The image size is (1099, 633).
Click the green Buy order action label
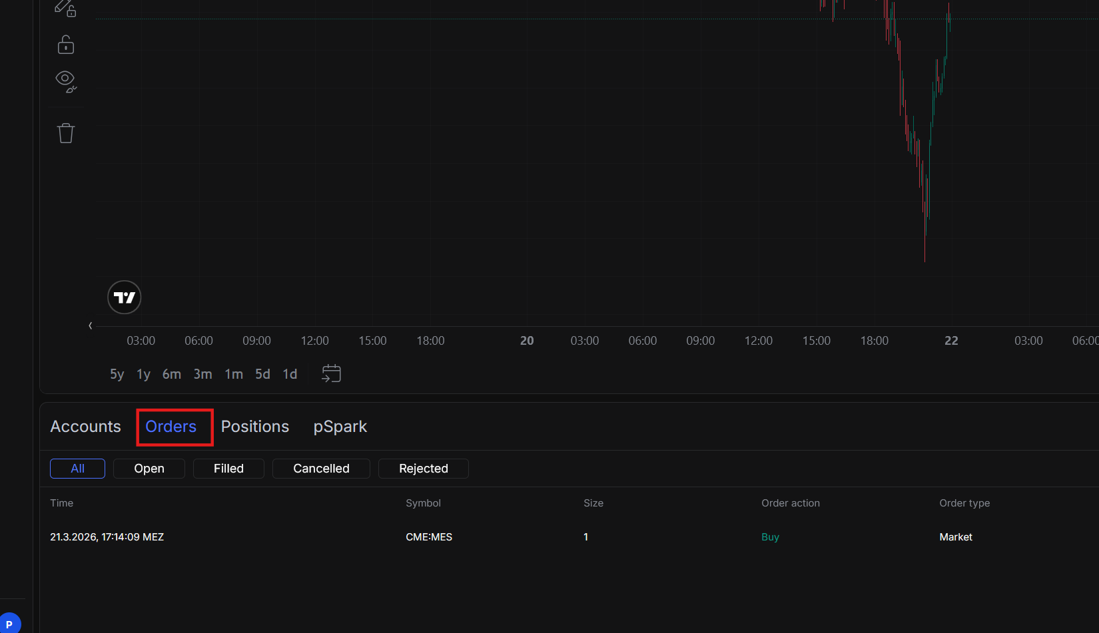click(x=770, y=536)
